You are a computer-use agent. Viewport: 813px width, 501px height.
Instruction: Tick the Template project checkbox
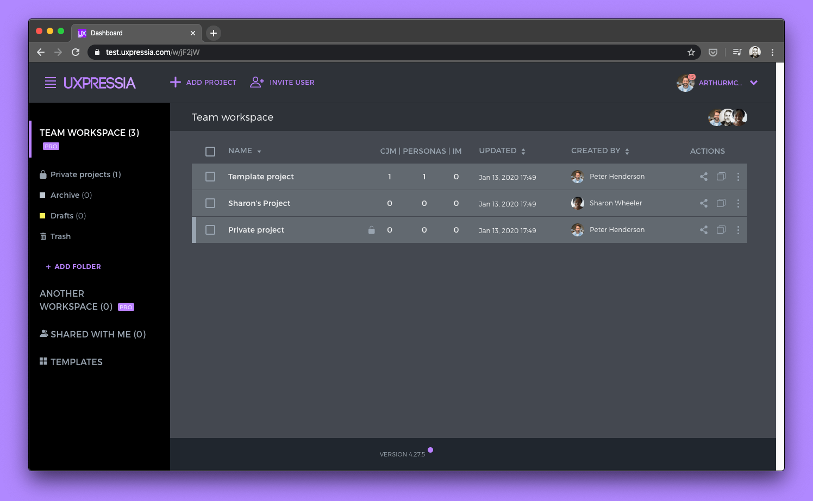[x=210, y=177]
